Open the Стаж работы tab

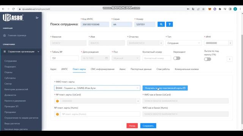(163, 69)
